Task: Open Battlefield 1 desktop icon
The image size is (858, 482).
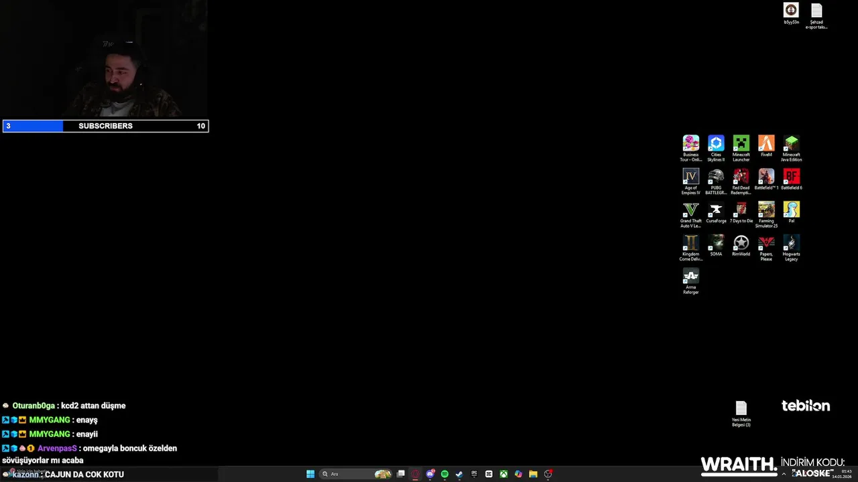Action: tap(766, 179)
